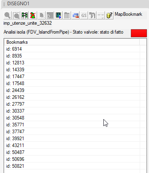The width and height of the screenshot is (149, 173).
Task: Select bookmark id: 24439
Action: click(x=72, y=90)
